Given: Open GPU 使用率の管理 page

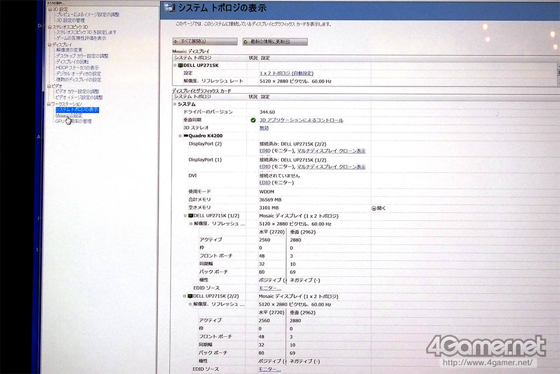Looking at the screenshot, I should click(x=73, y=121).
